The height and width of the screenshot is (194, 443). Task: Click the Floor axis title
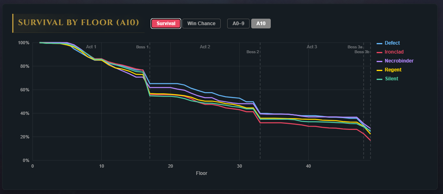(202, 173)
